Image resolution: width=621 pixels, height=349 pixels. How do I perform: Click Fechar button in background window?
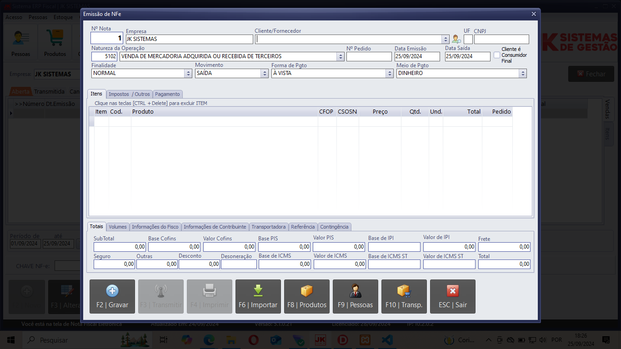pos(591,74)
